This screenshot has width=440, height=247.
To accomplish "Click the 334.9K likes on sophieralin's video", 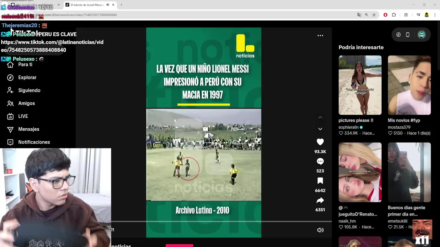I will (348, 133).
